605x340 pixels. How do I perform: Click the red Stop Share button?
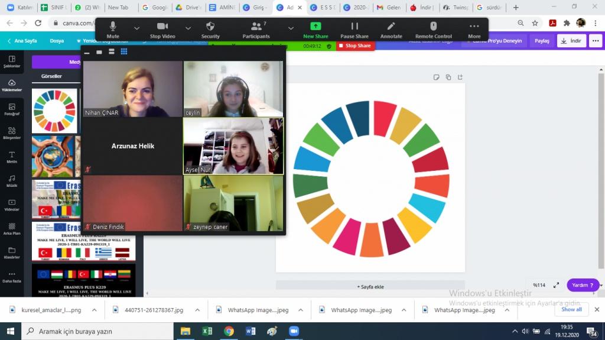355,46
